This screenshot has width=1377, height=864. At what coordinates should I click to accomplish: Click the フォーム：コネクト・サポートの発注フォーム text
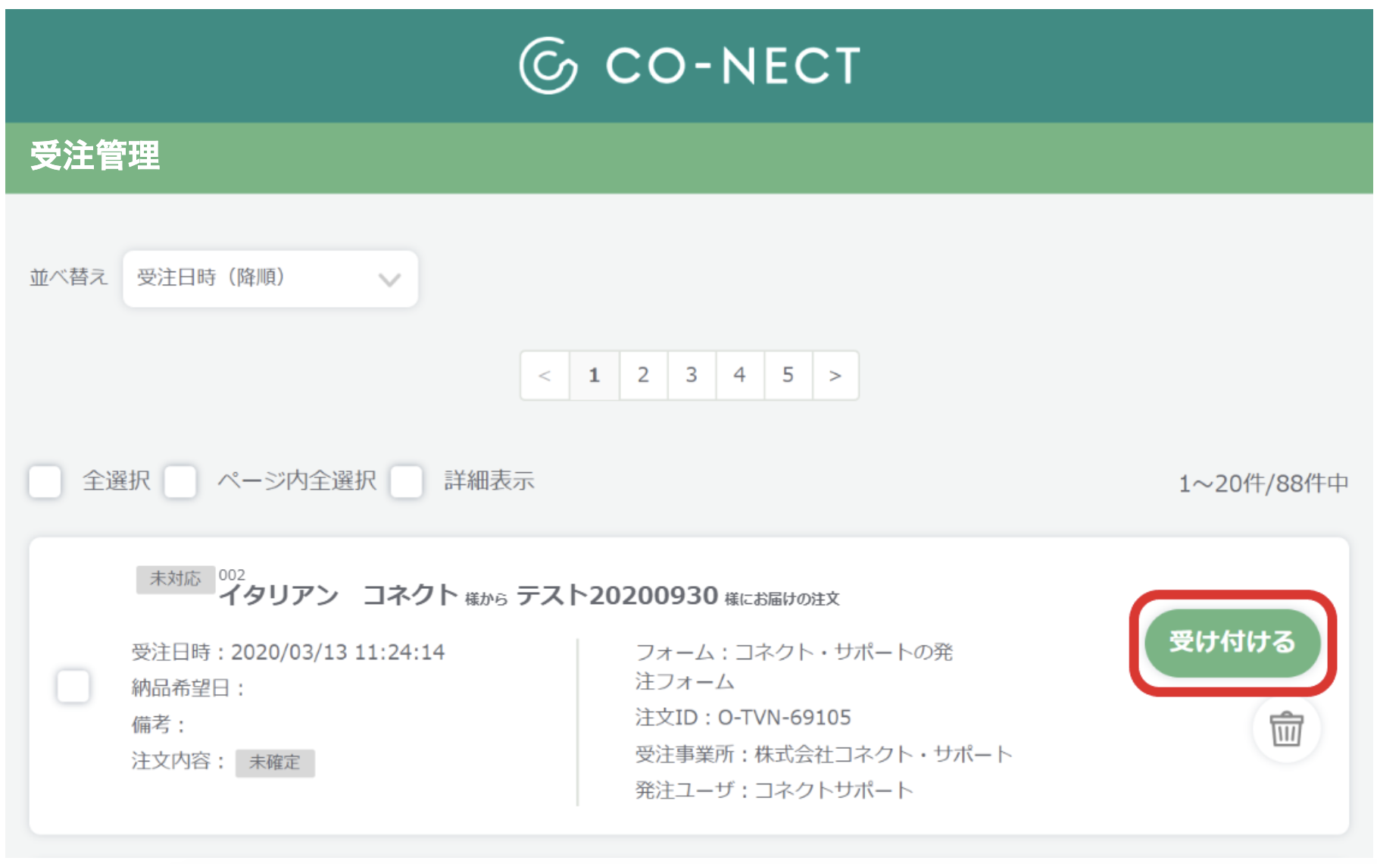(794, 666)
